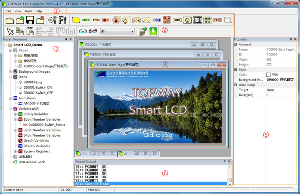Screen dimensions: 300x194
Task: Open the Help menu
Action: [x=39, y=11]
